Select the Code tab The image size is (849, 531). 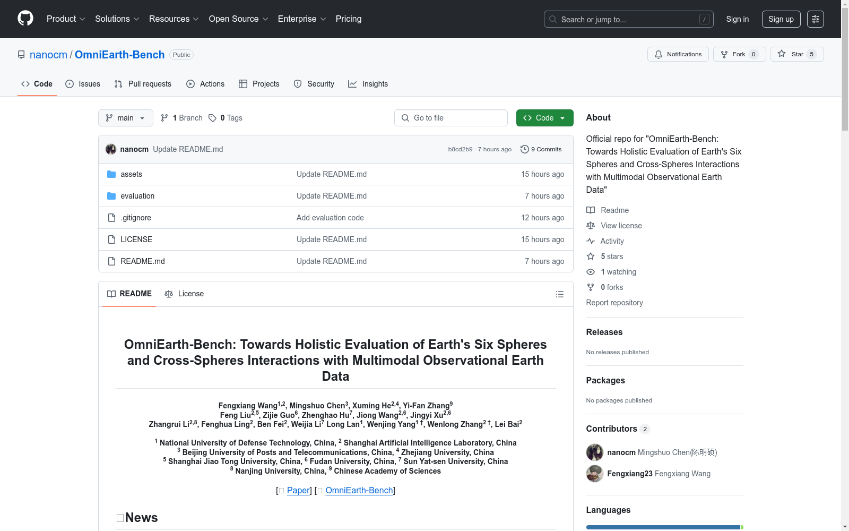tap(37, 84)
